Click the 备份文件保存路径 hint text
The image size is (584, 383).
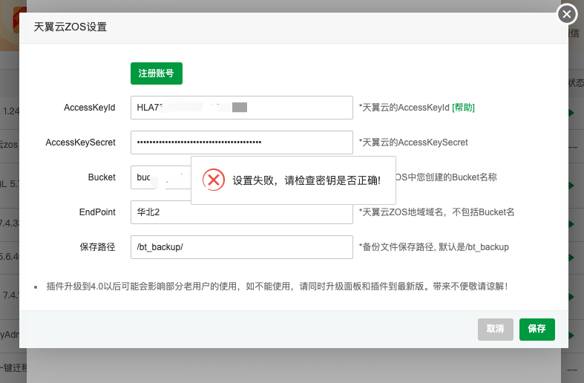pyautogui.click(x=433, y=247)
